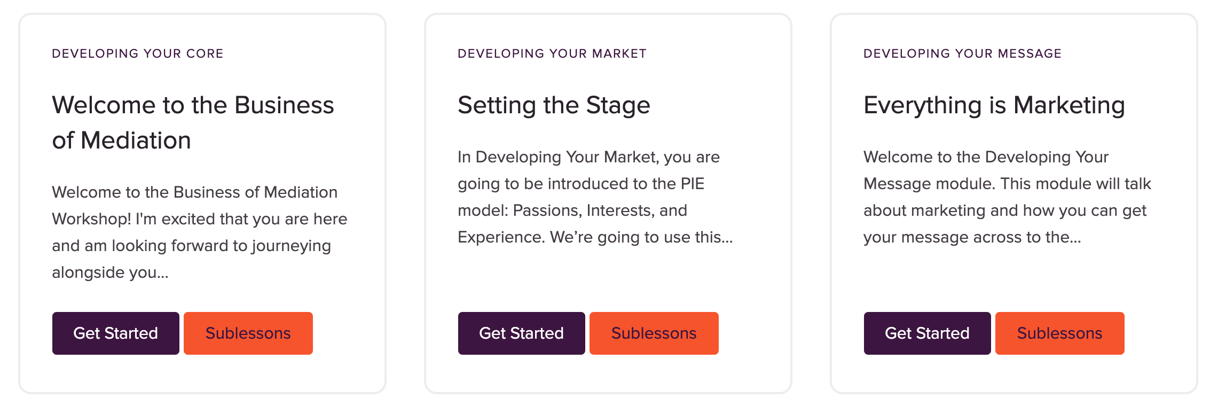Select the Developing Your Message lesson card
The height and width of the screenshot is (406, 1210).
[1014, 204]
